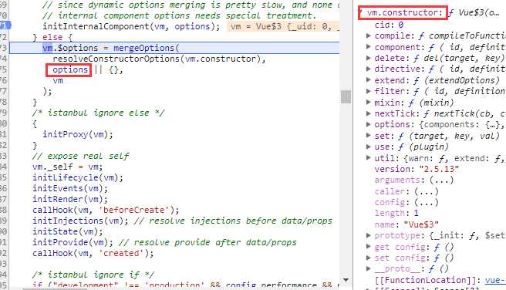Click the // expose real self comment
Viewport: 506px width, 290px height.
pos(80,156)
